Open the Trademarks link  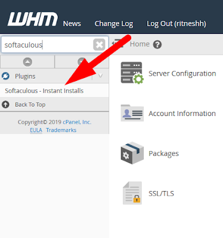pos(61,130)
